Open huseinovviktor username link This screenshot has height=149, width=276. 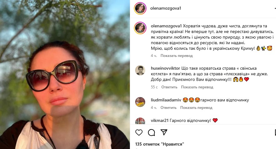(165, 68)
